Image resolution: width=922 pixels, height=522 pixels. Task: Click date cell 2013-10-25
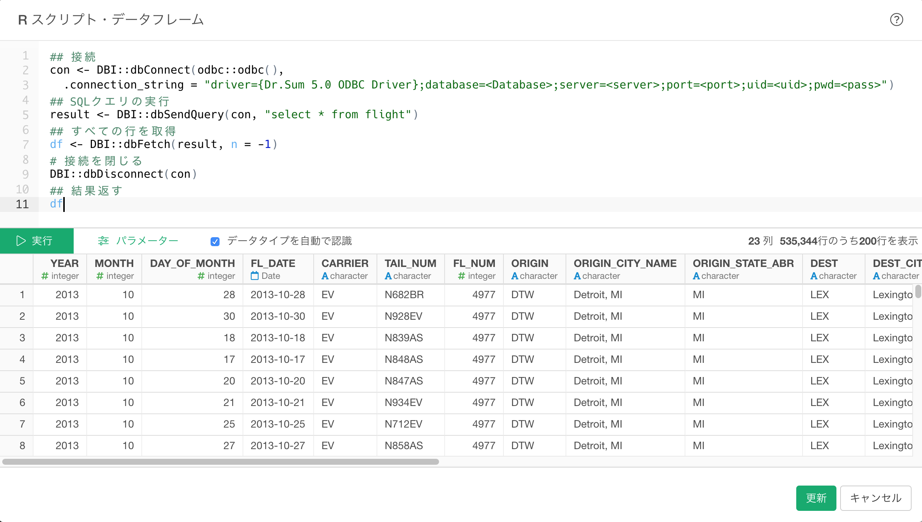click(278, 424)
